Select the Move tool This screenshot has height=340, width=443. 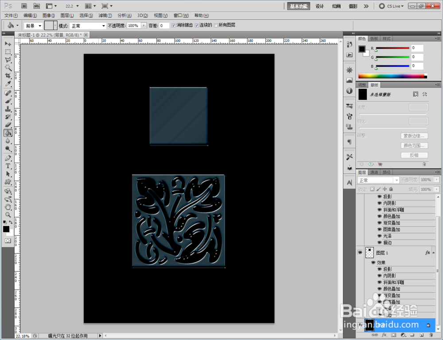[8, 44]
